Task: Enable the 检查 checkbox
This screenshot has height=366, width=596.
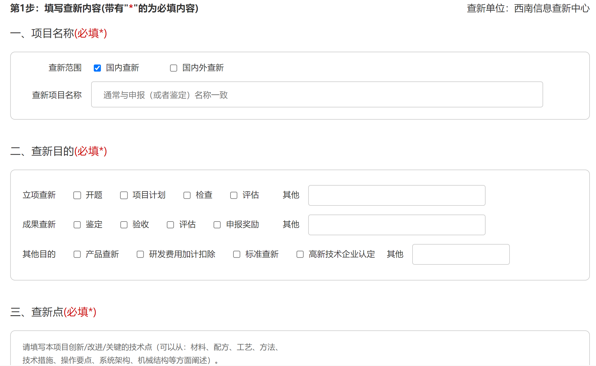Action: (187, 195)
